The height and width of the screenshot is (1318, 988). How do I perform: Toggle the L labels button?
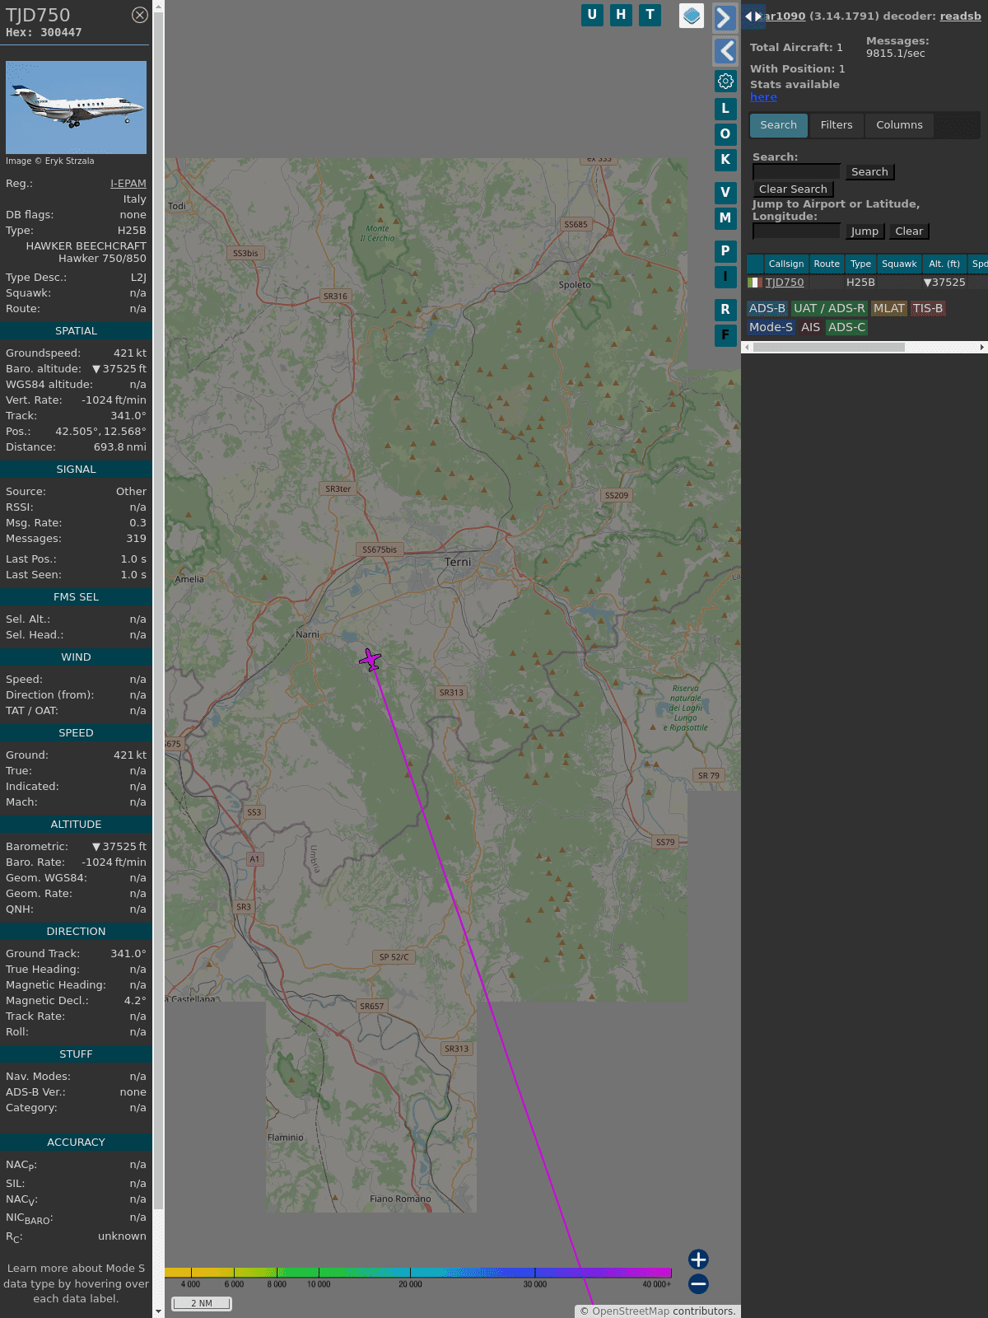[725, 109]
